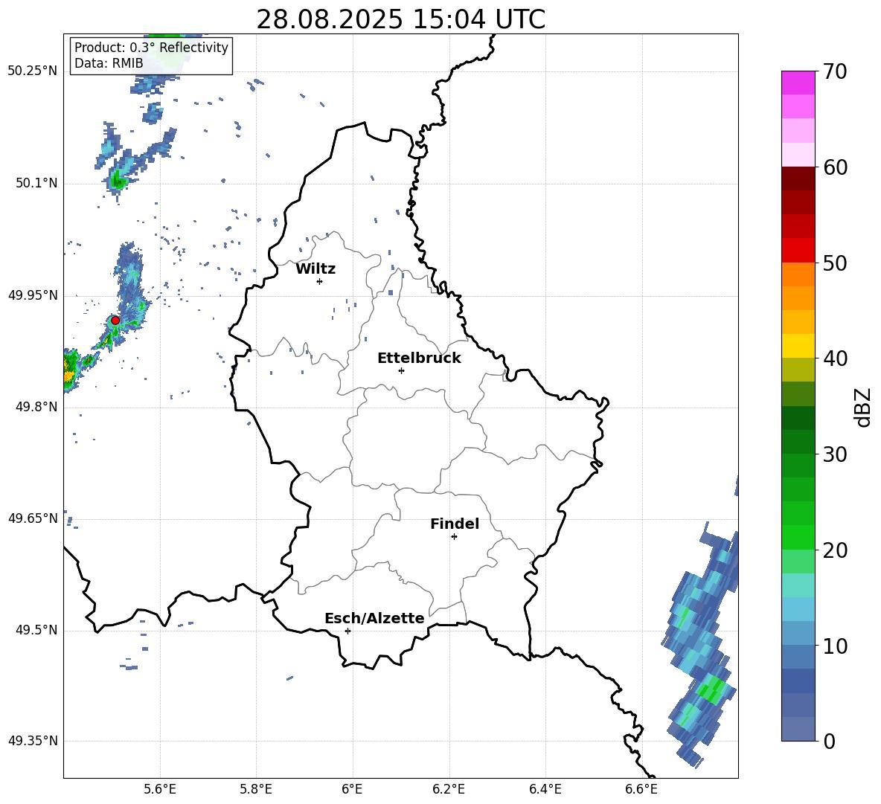Click the 6.6°E longitude label

[641, 789]
